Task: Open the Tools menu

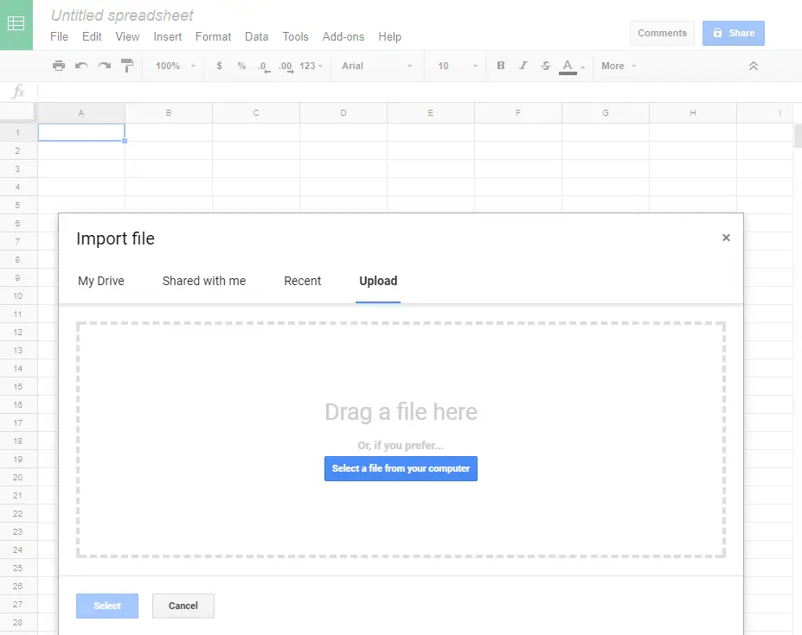Action: point(295,36)
